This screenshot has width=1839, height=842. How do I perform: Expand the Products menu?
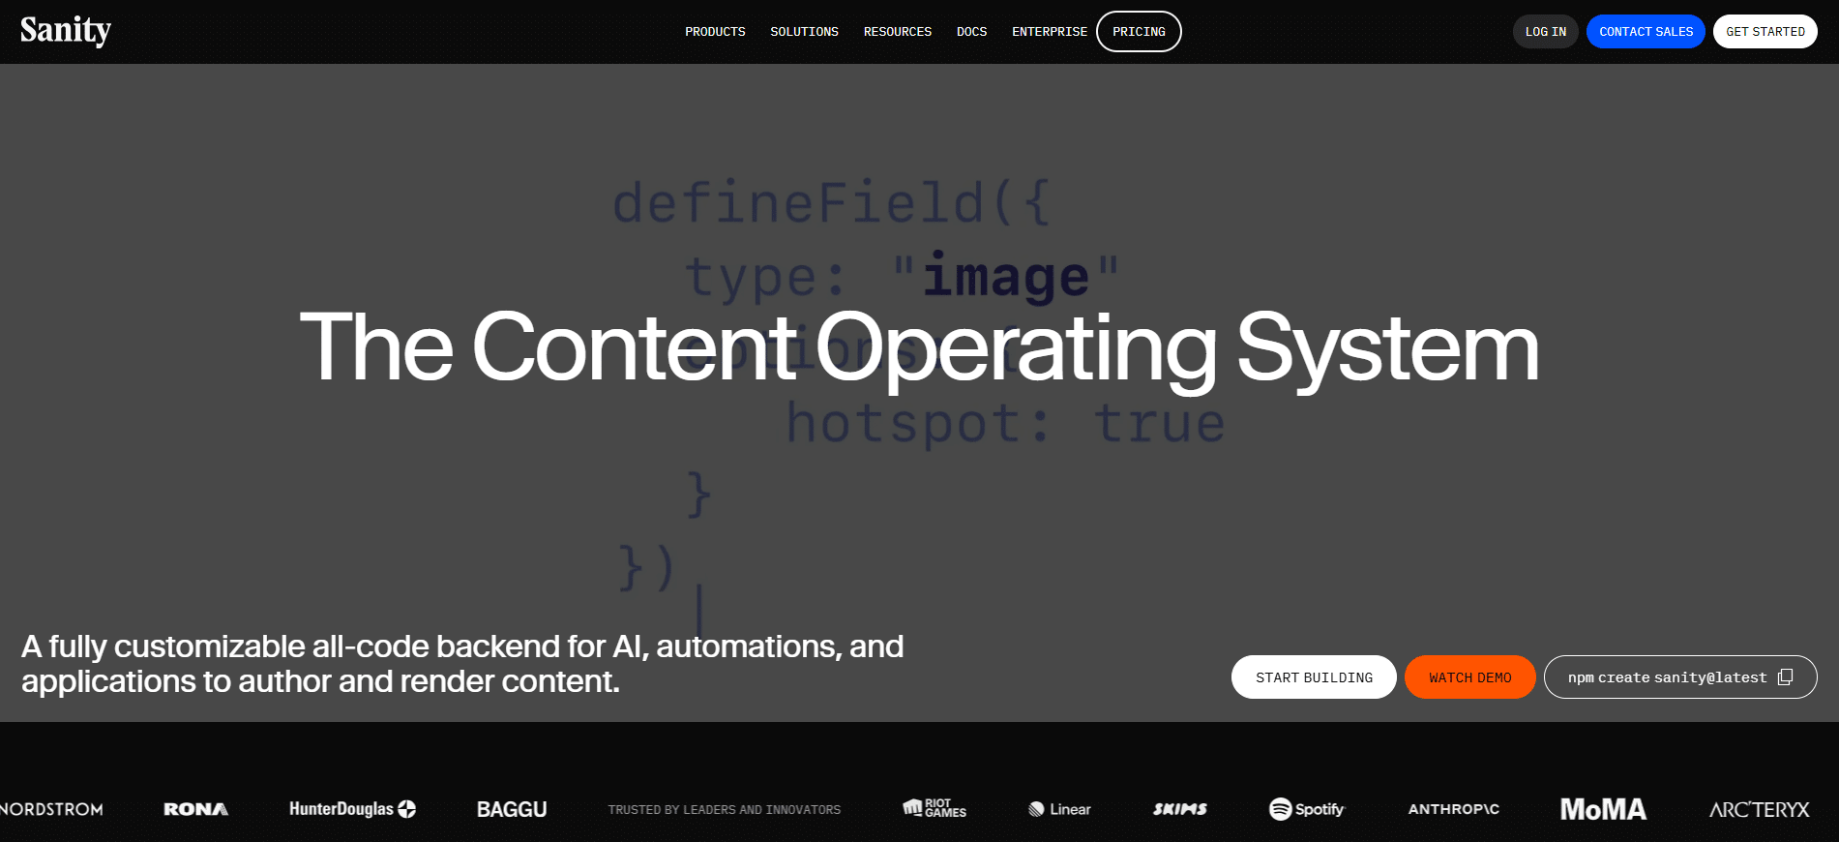[x=715, y=32]
